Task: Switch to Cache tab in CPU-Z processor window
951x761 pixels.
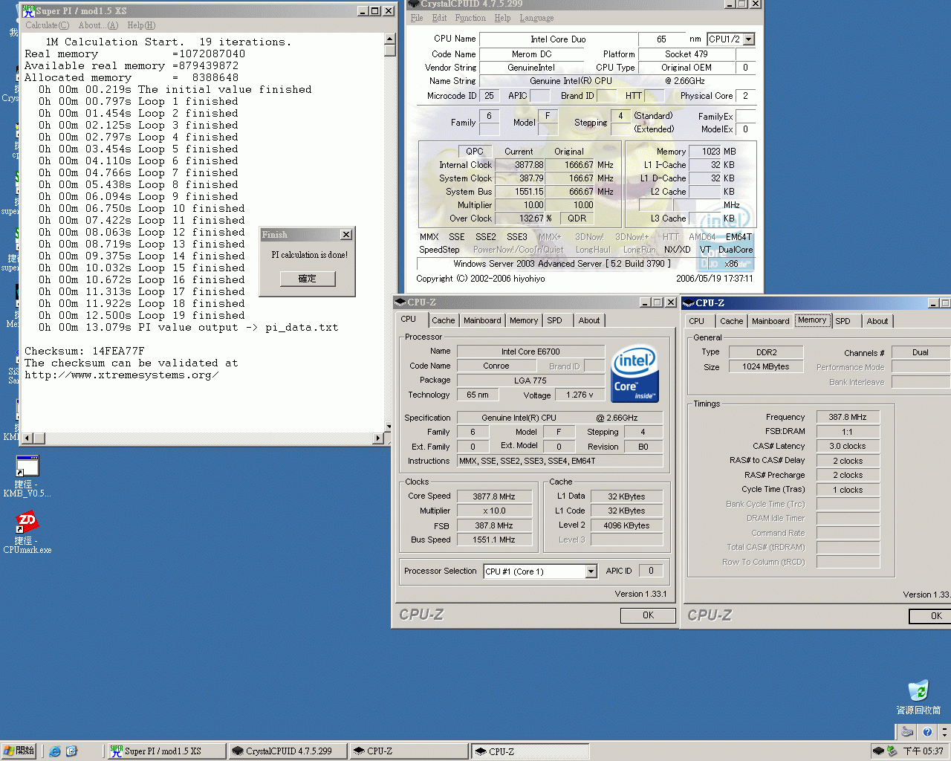Action: pos(444,320)
